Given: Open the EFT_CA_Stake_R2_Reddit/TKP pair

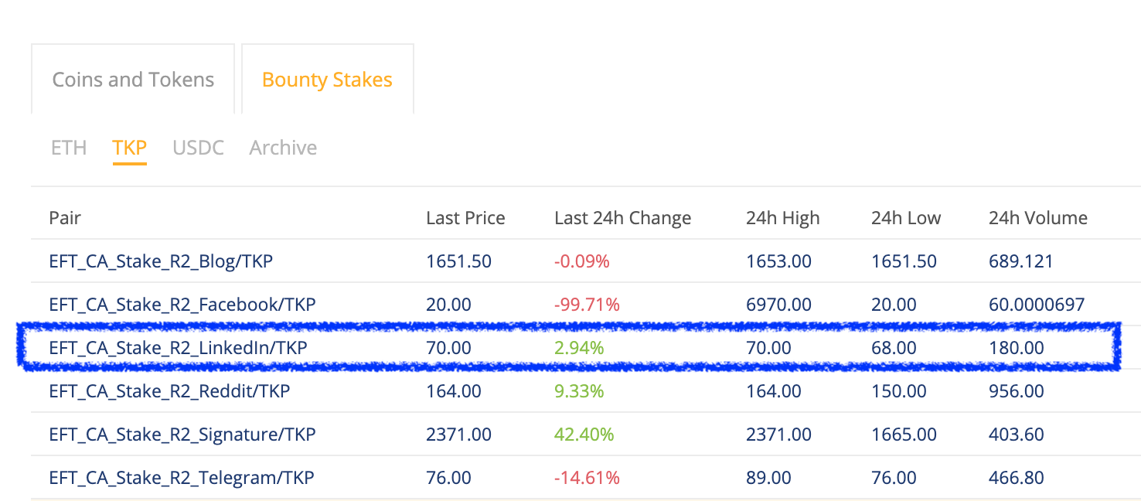Looking at the screenshot, I should click(169, 391).
